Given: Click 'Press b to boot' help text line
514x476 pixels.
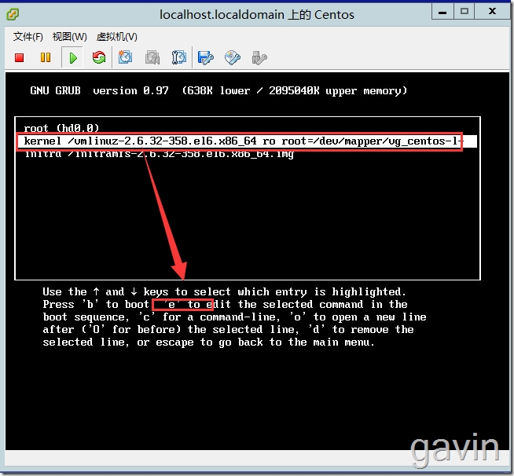Looking at the screenshot, I should point(226,304).
